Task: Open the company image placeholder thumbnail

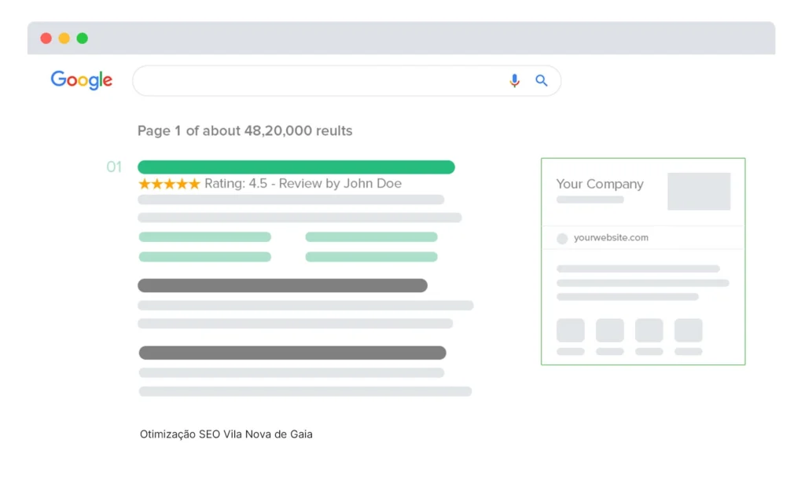Action: coord(699,192)
